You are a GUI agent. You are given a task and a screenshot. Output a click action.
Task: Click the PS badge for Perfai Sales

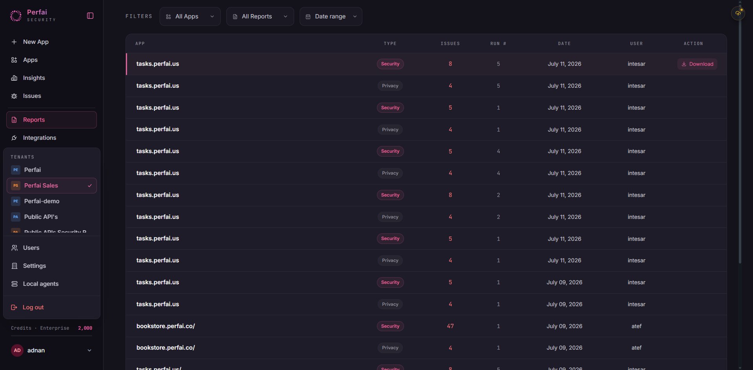(16, 186)
